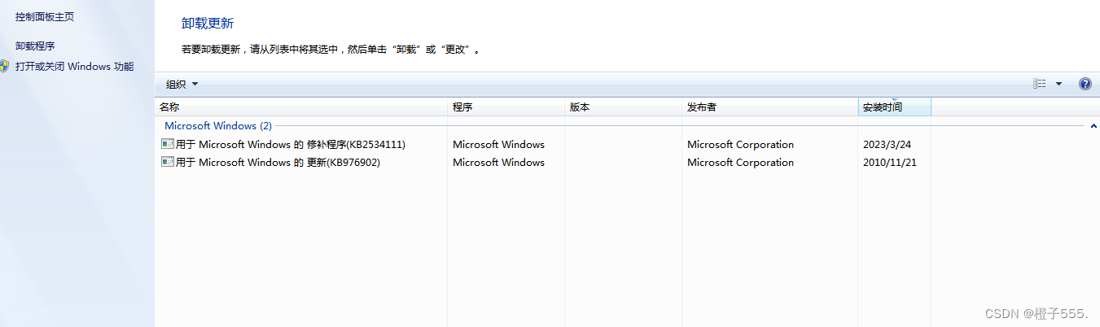Click the icon of the KB2534111 entry
Screen dimensions: 1100x327
[x=168, y=145]
